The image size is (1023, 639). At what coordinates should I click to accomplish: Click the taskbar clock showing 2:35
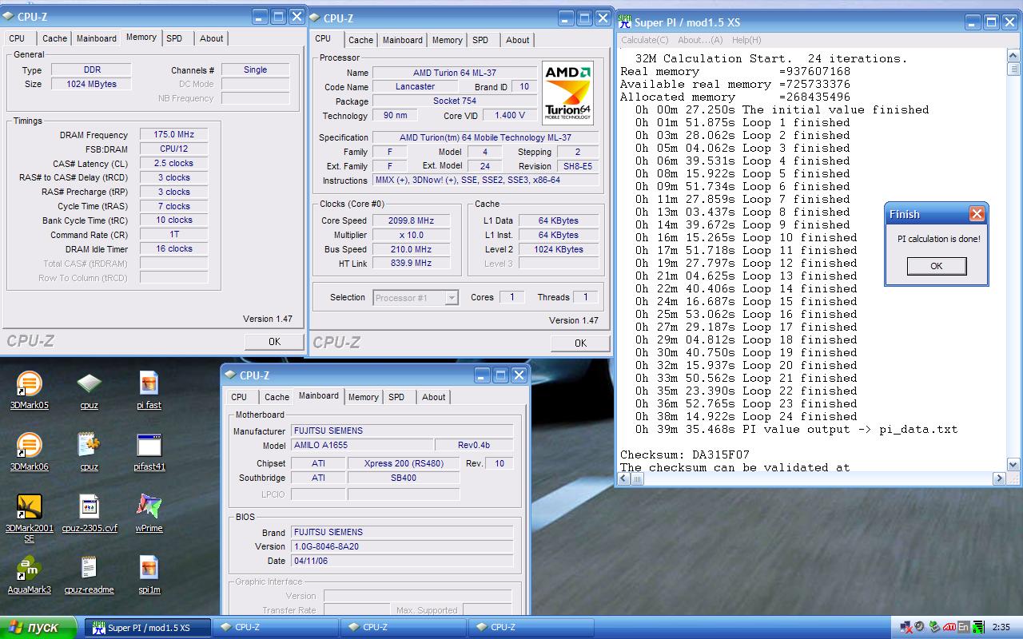[x=1001, y=627]
